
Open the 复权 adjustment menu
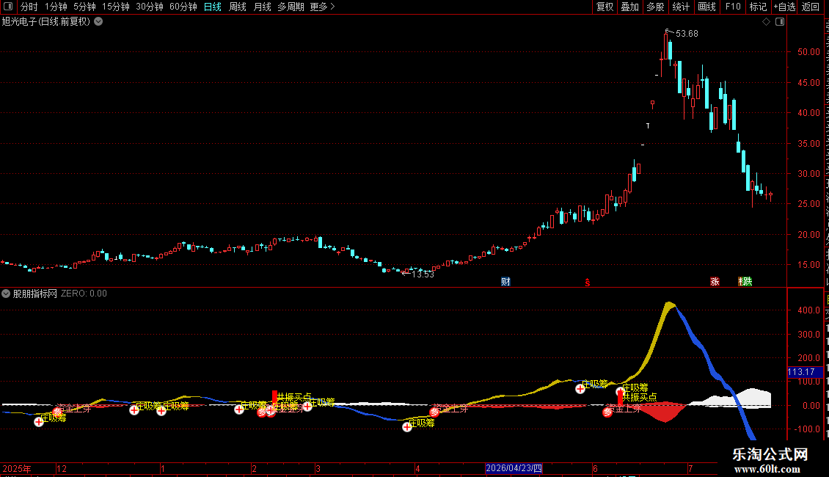605,7
